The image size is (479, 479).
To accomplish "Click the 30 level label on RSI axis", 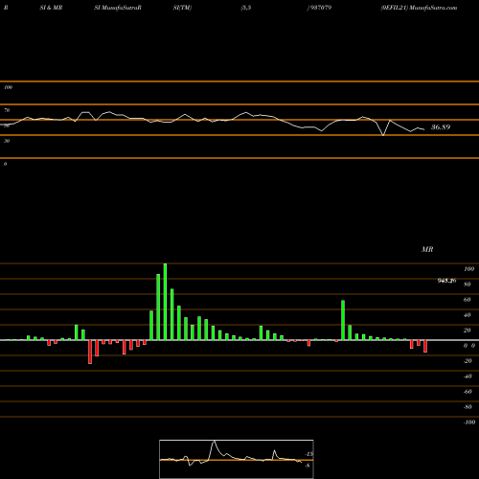I will (x=7, y=141).
